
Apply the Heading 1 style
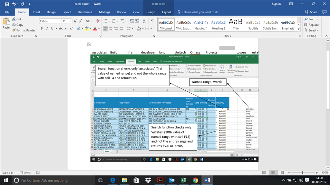pos(201,25)
